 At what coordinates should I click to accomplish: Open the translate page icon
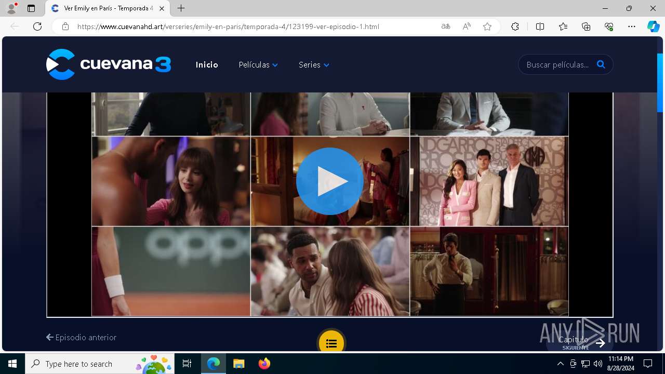coord(446,26)
